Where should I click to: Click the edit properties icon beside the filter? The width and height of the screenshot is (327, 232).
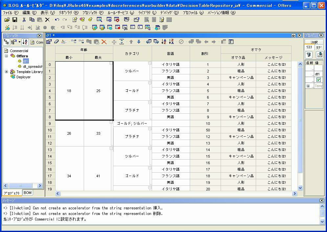pyautogui.click(x=319, y=55)
